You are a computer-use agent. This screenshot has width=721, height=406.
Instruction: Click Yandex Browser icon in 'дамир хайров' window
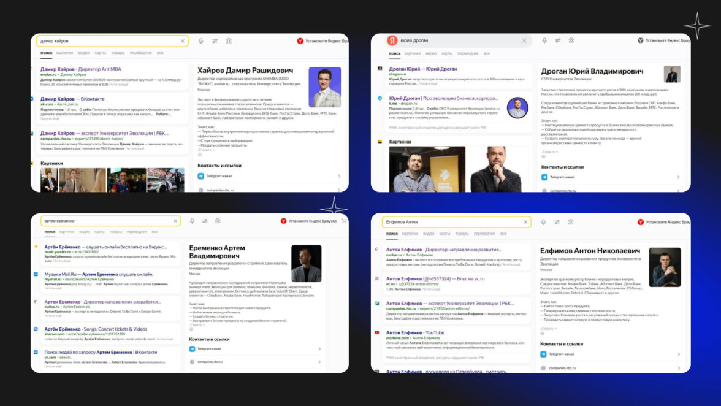pyautogui.click(x=300, y=41)
